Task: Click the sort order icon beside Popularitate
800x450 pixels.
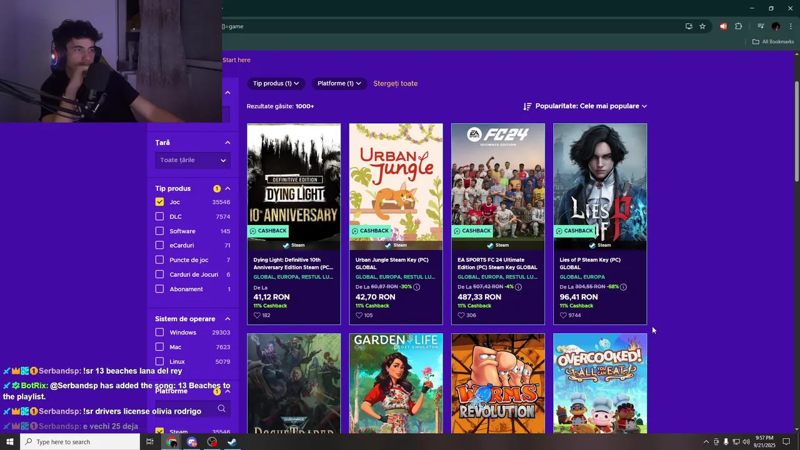Action: 527,106
